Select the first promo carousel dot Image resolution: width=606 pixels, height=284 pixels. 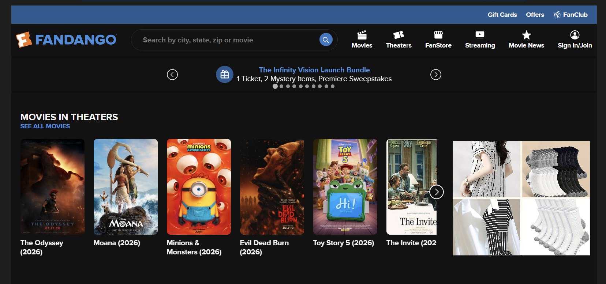point(275,86)
